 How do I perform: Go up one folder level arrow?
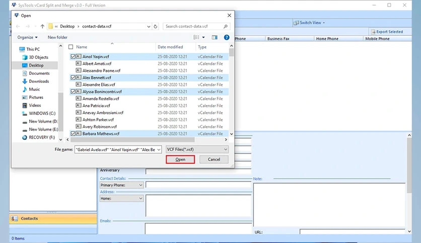point(42,26)
